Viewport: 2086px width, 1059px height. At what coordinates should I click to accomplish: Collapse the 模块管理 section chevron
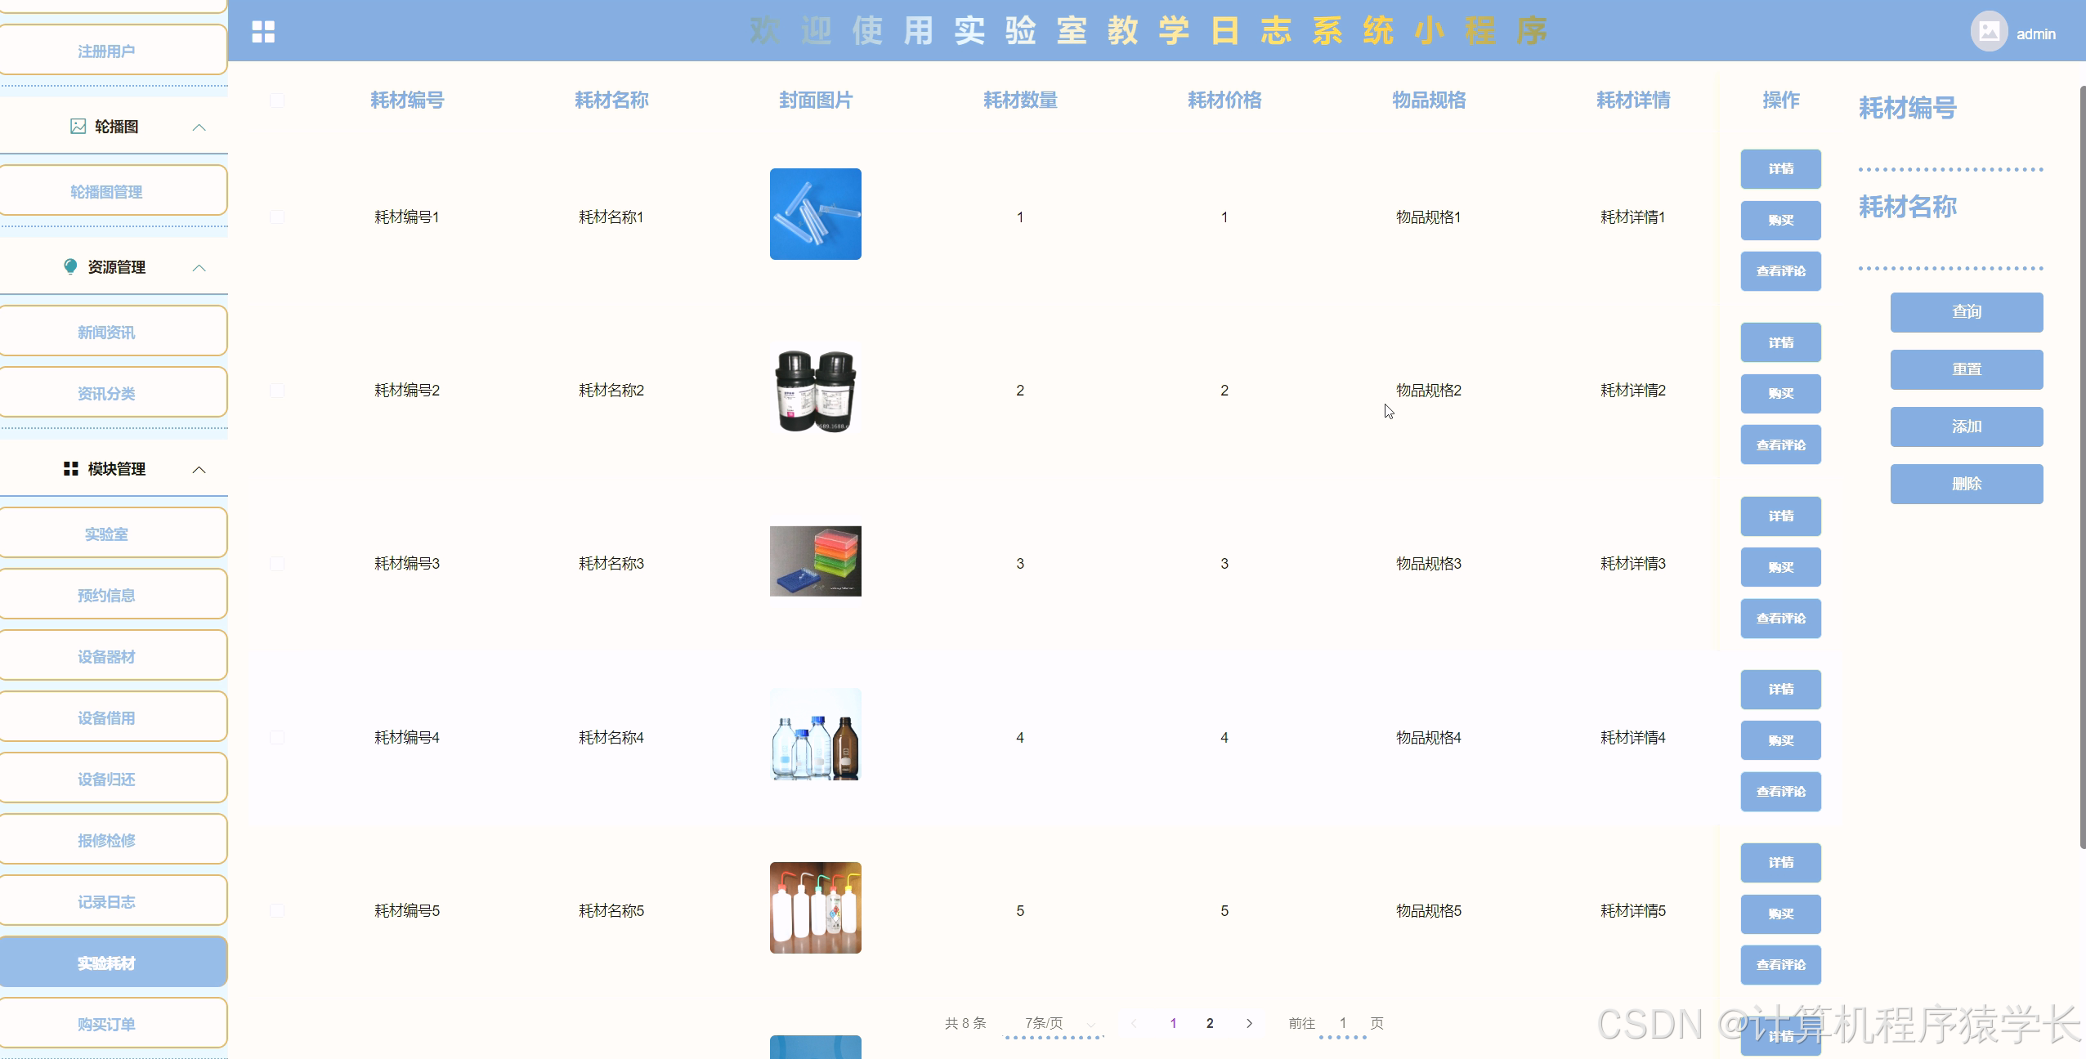click(199, 470)
